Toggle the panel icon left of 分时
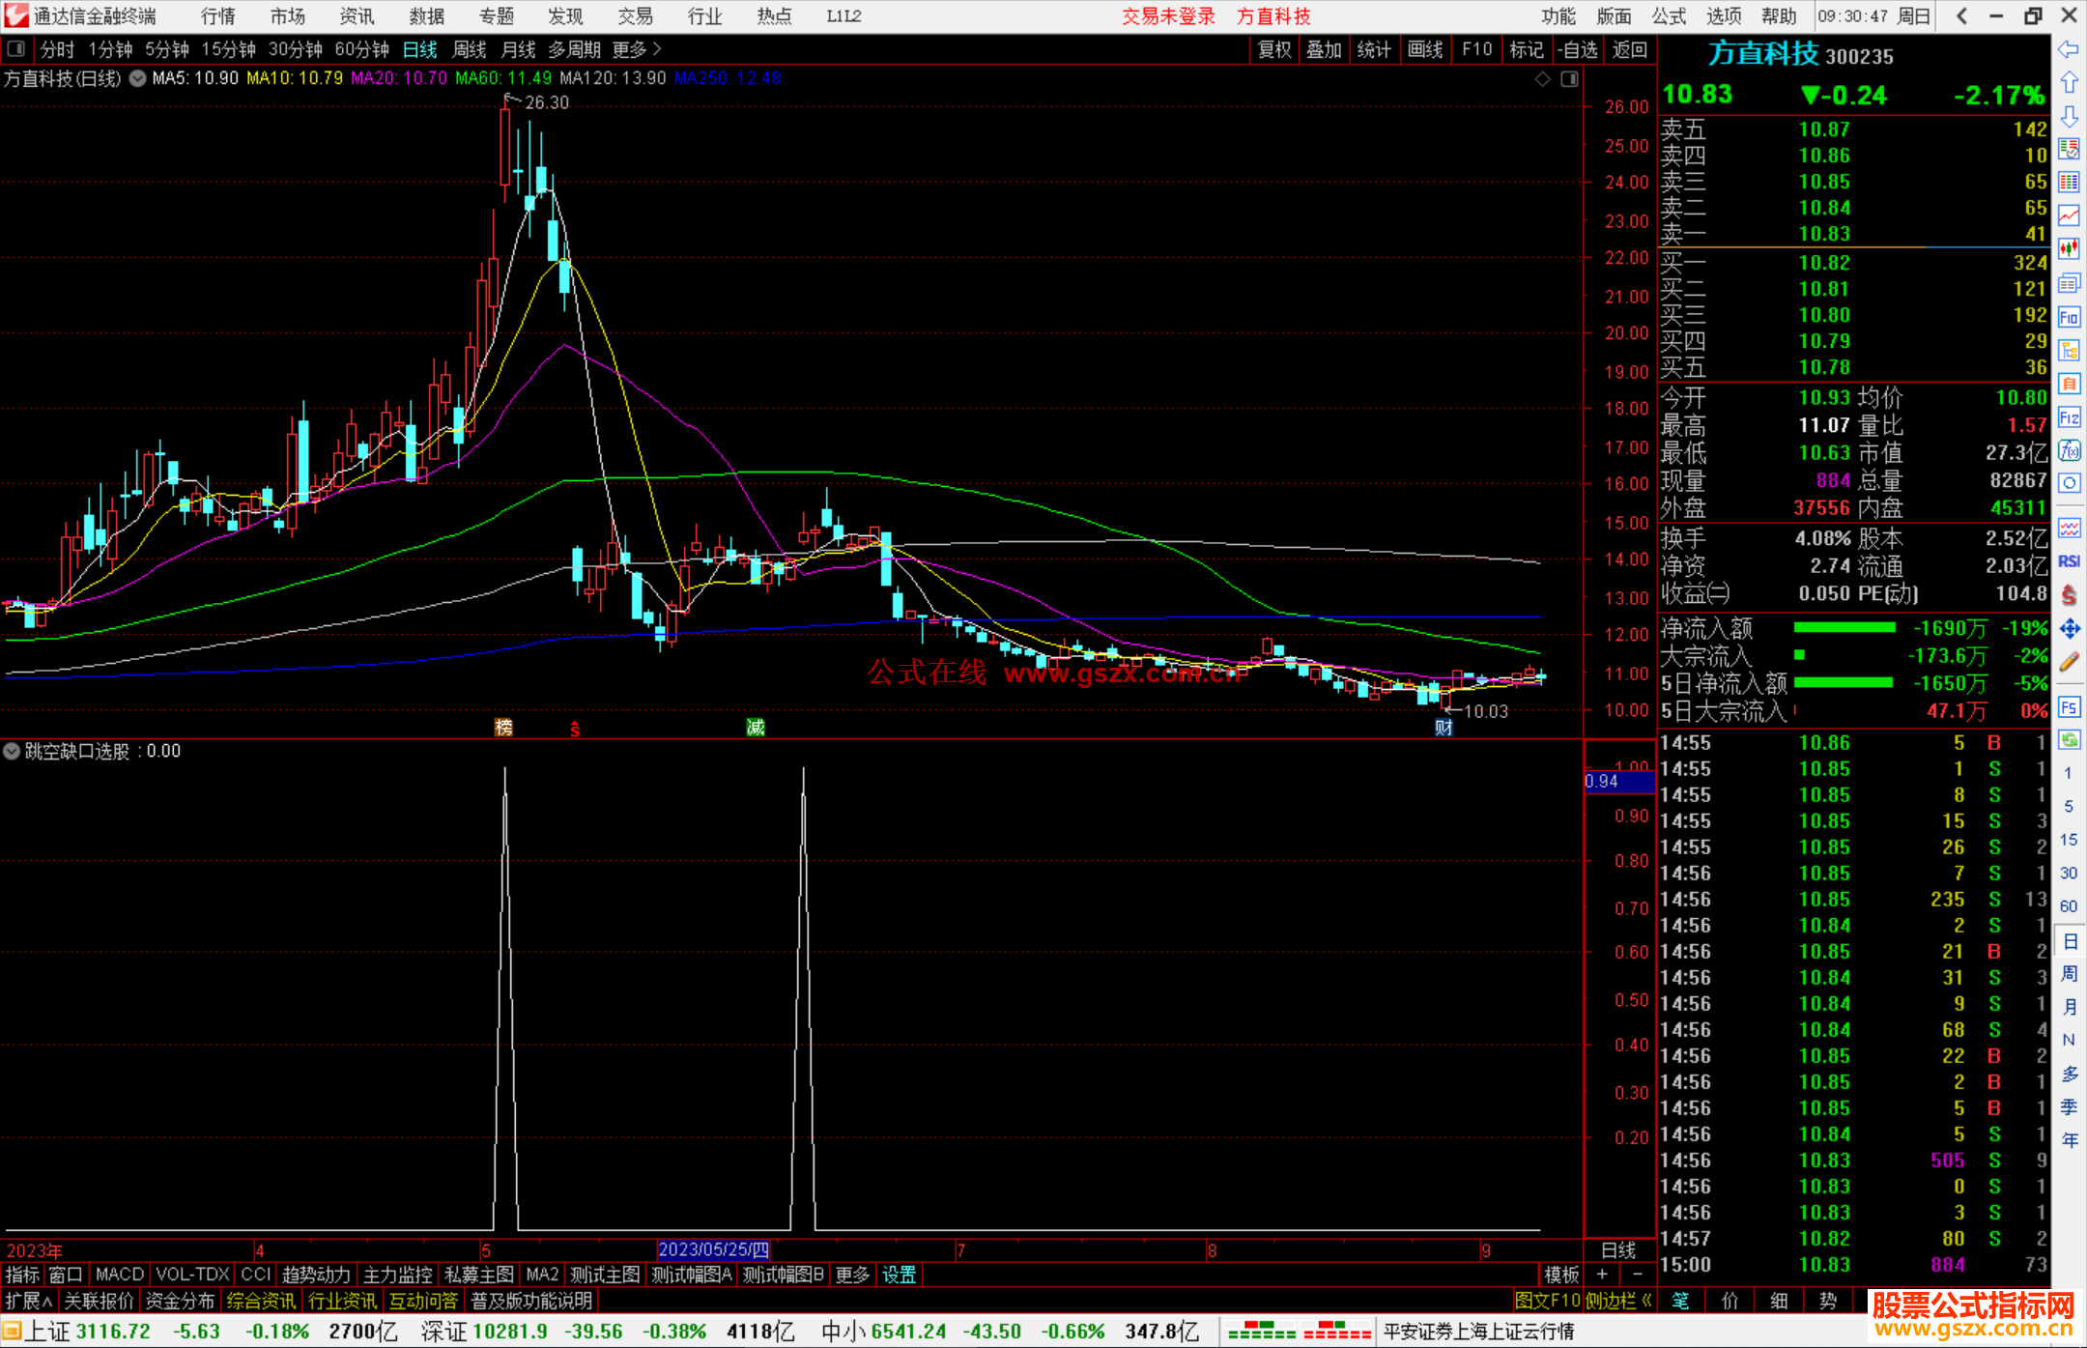This screenshot has height=1348, width=2087. 16,48
